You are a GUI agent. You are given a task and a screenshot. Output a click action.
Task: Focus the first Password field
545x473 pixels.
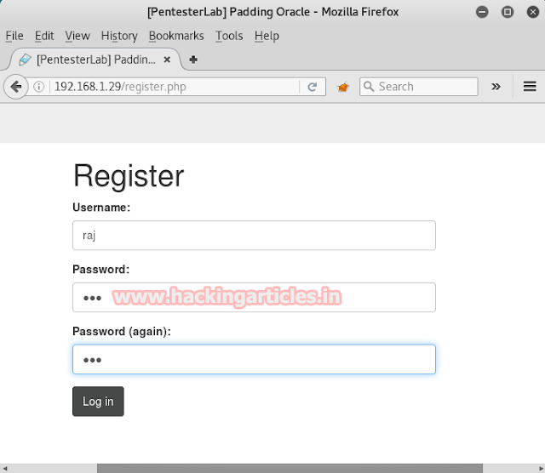pos(254,298)
